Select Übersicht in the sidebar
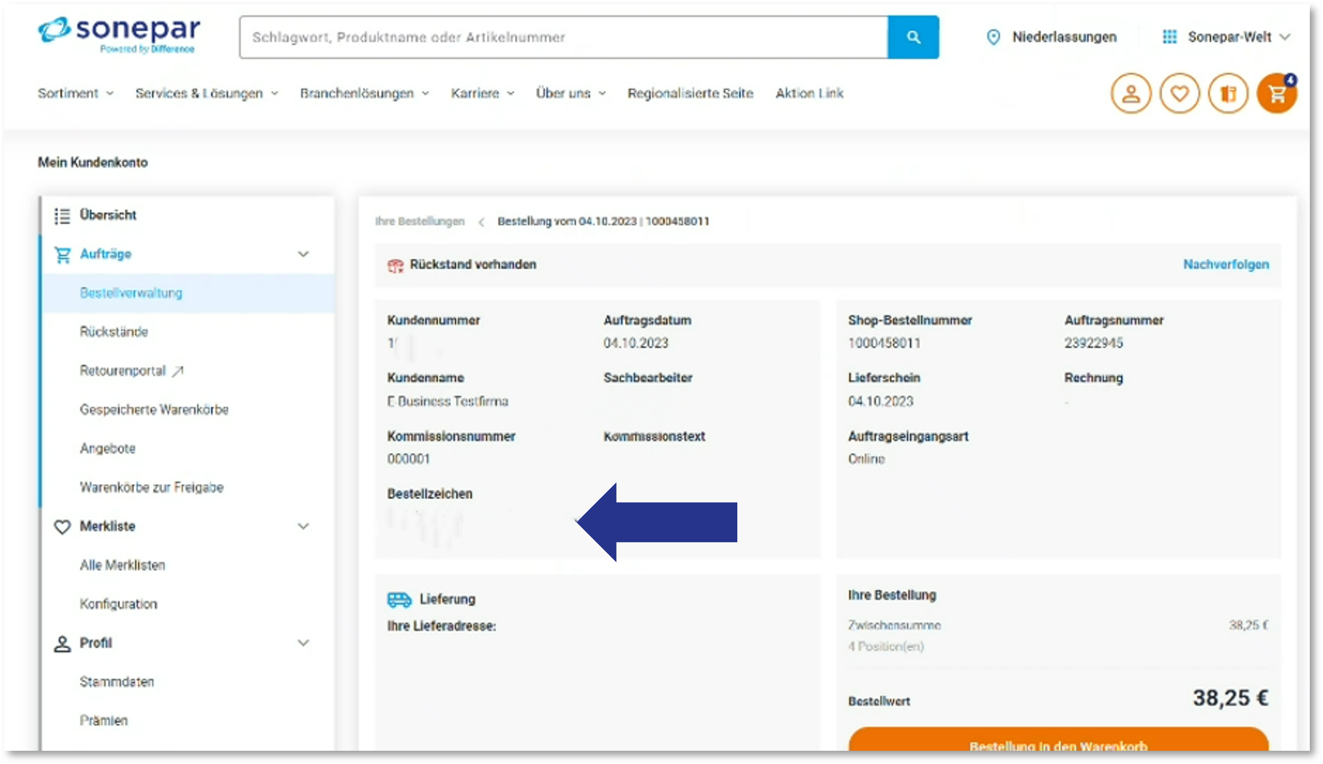This screenshot has height=764, width=1323. pyautogui.click(x=107, y=215)
